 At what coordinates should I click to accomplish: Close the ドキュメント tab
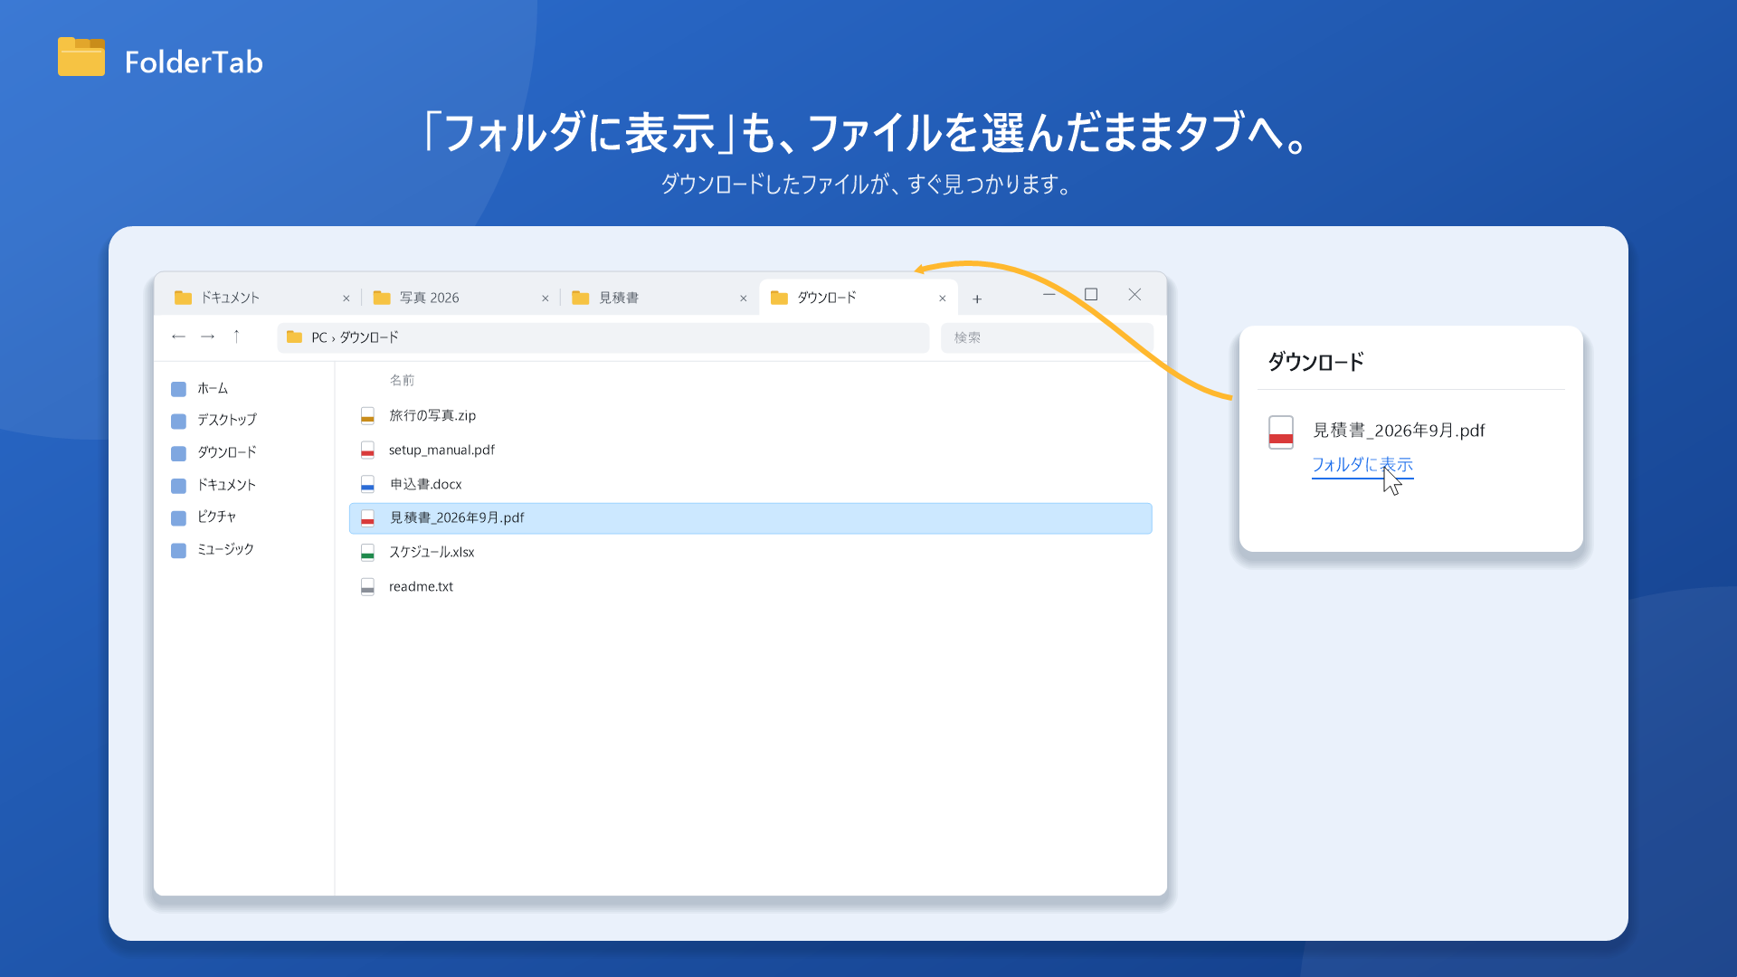(x=346, y=299)
